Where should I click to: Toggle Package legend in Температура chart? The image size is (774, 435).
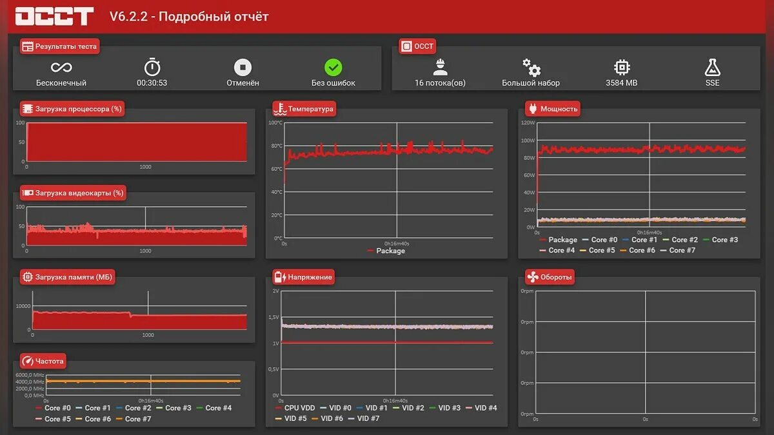(386, 251)
